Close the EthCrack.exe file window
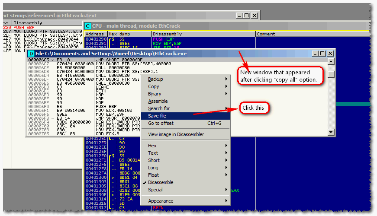Image resolution: width=377 pixels, height=216 pixels. pos(330,54)
